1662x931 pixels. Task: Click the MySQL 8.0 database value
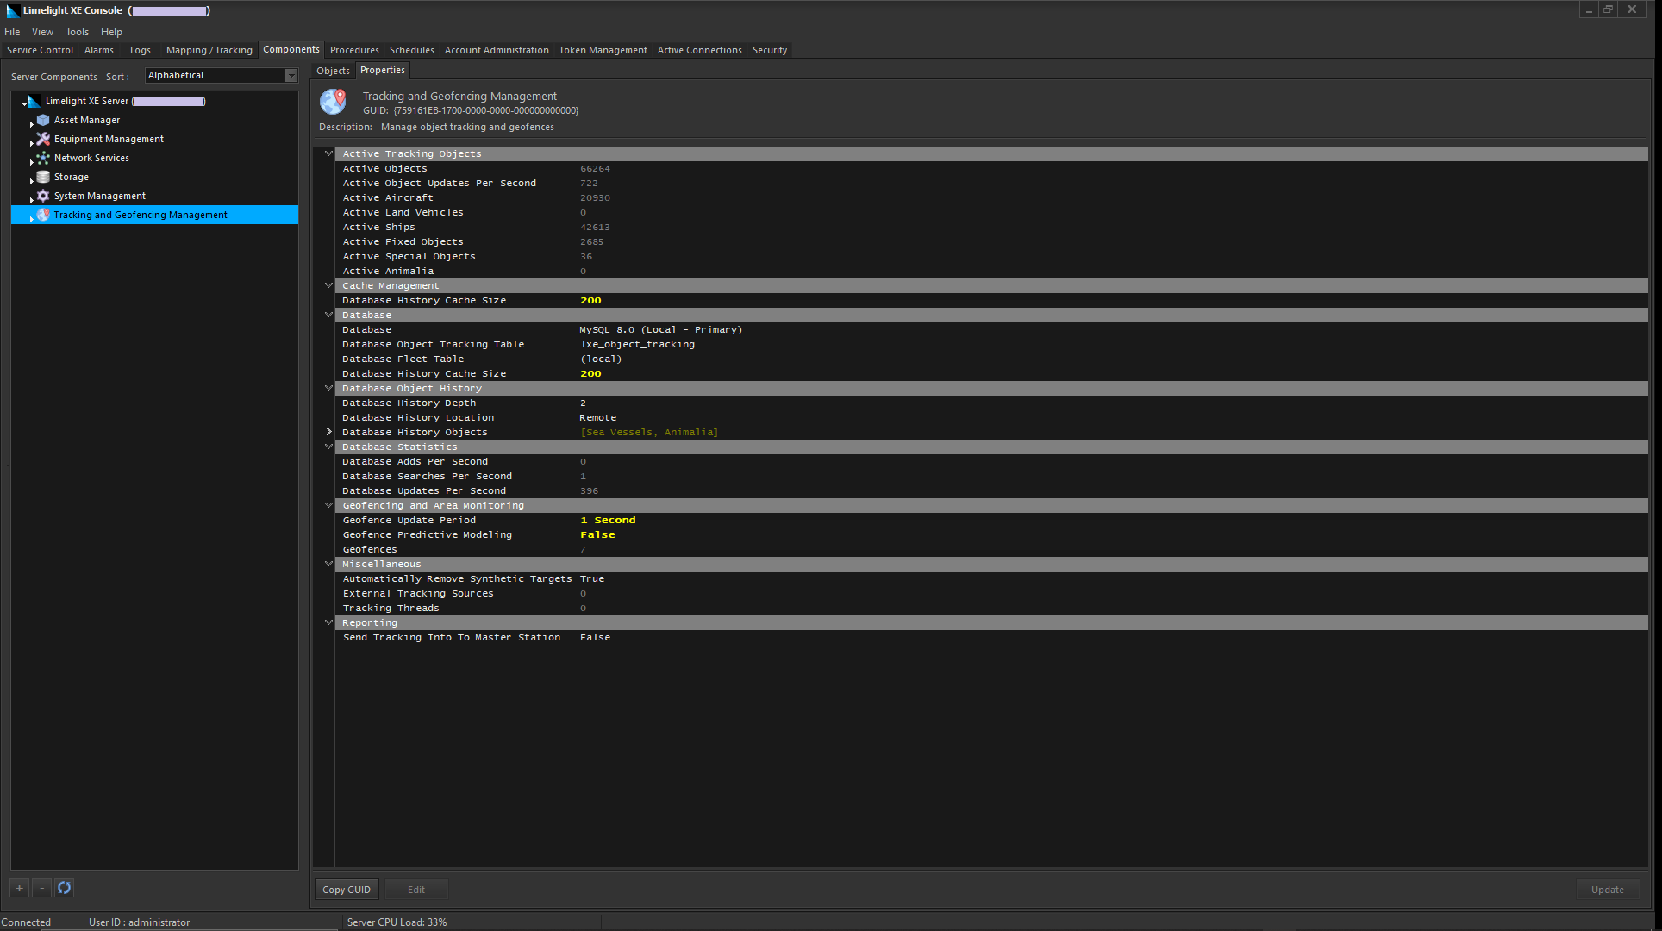click(661, 329)
